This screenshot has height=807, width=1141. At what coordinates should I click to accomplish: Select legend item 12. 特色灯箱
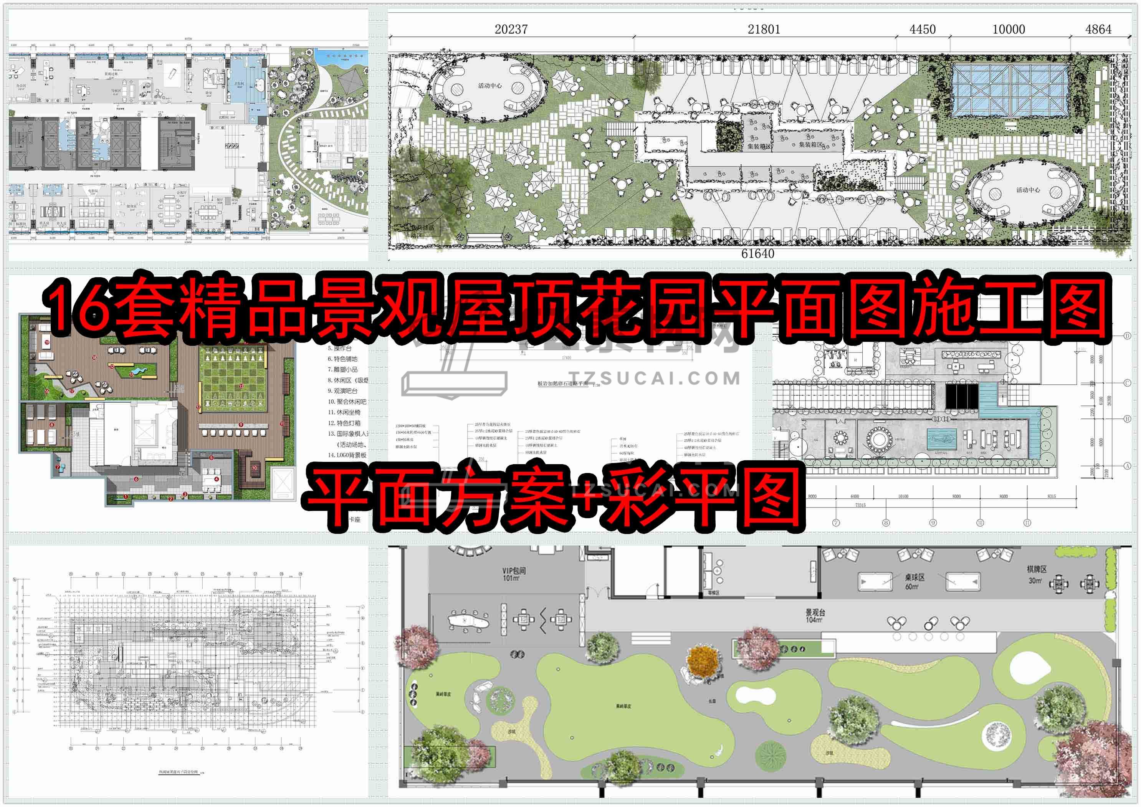coord(344,423)
